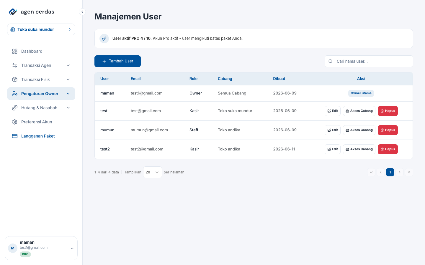The image size is (425, 265).
Task: Toggle the Pengaturan Owner submenu chevron
Action: click(68, 94)
